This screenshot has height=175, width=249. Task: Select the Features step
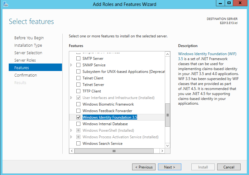35,67
